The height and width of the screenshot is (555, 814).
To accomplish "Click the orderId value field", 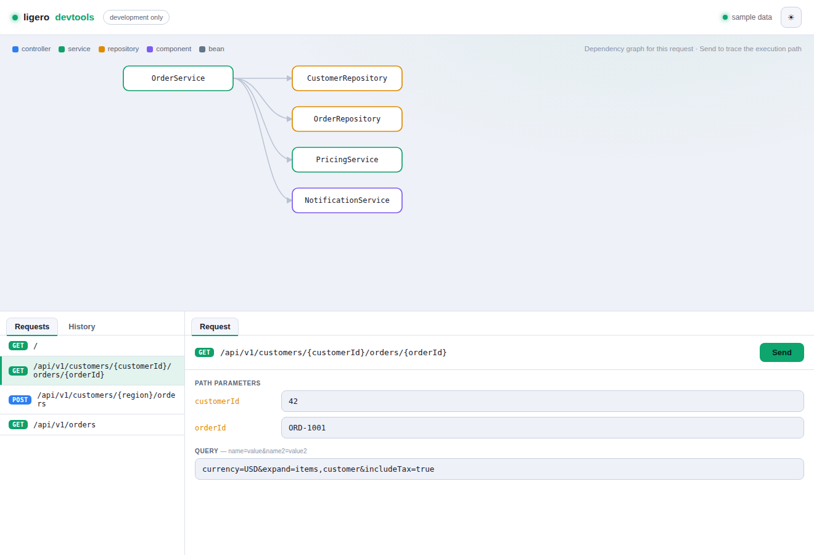I will click(x=543, y=428).
